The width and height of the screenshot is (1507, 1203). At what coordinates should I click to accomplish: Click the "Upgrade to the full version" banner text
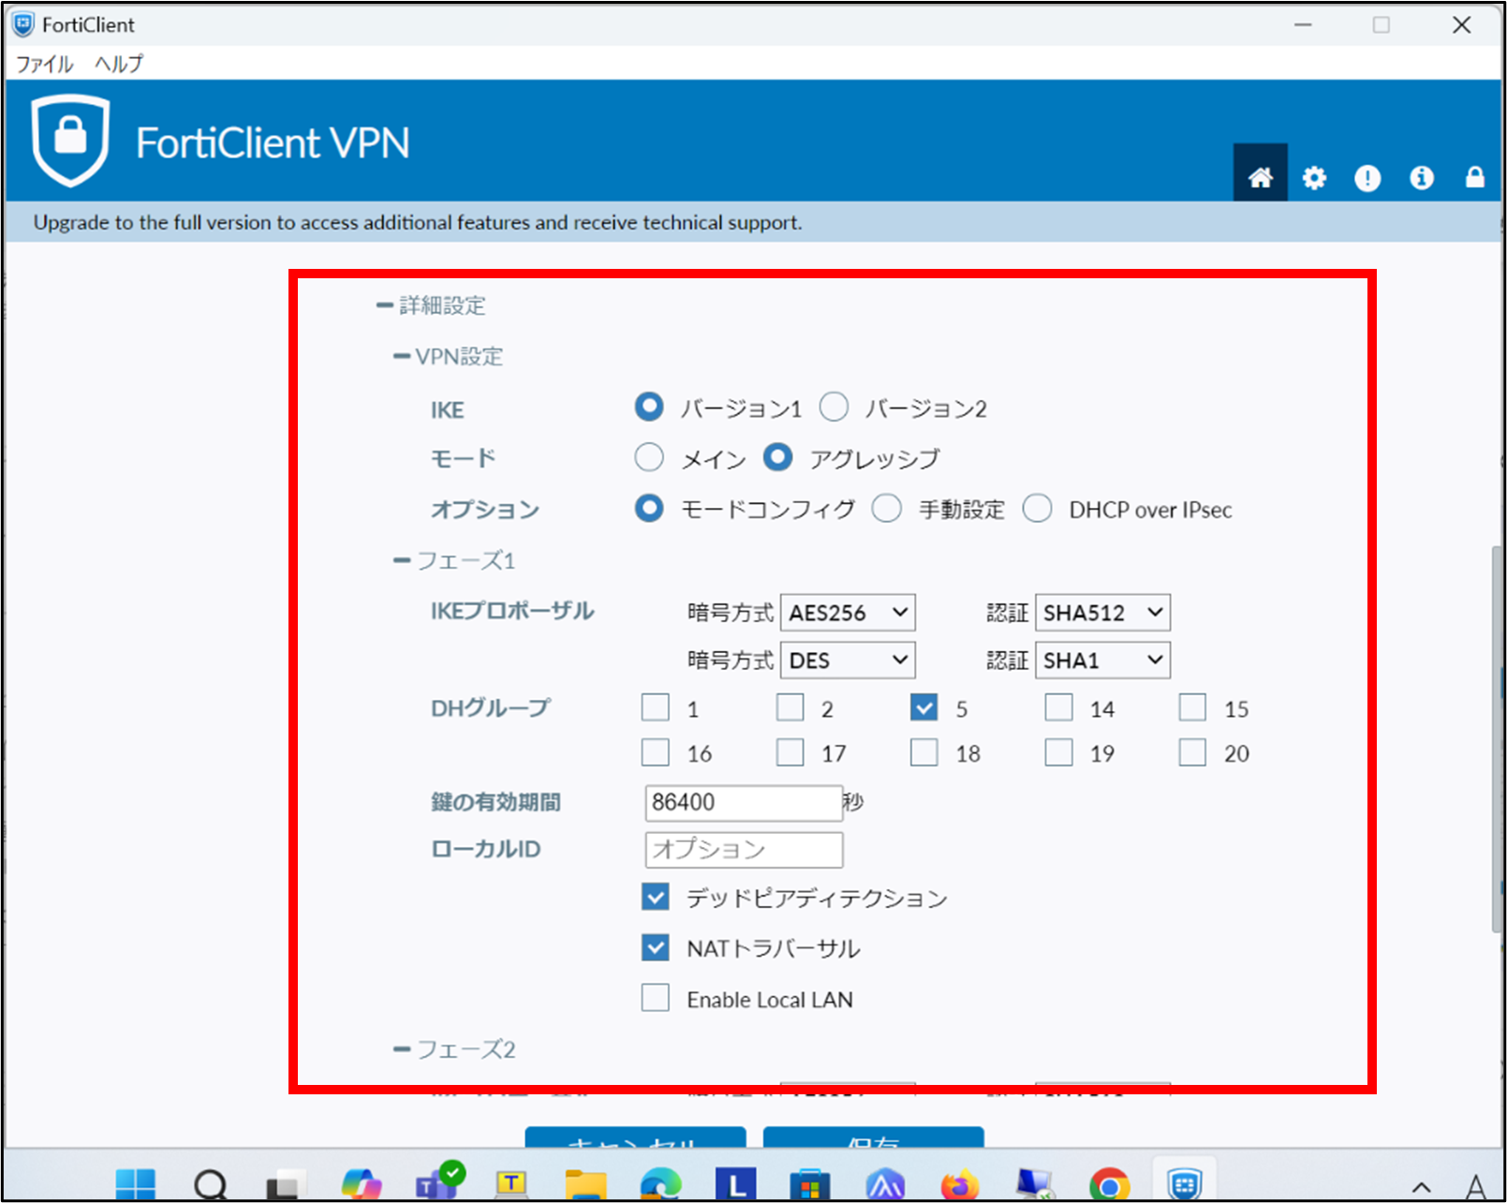418,223
